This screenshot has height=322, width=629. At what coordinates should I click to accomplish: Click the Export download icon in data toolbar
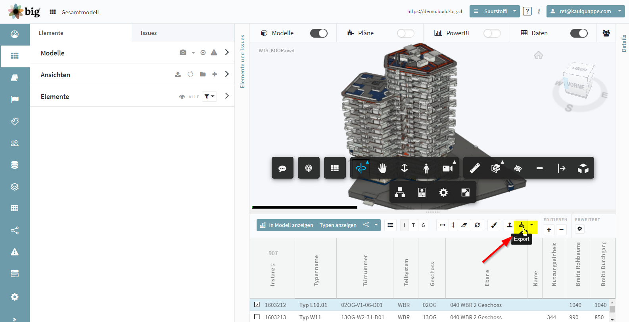(522, 225)
